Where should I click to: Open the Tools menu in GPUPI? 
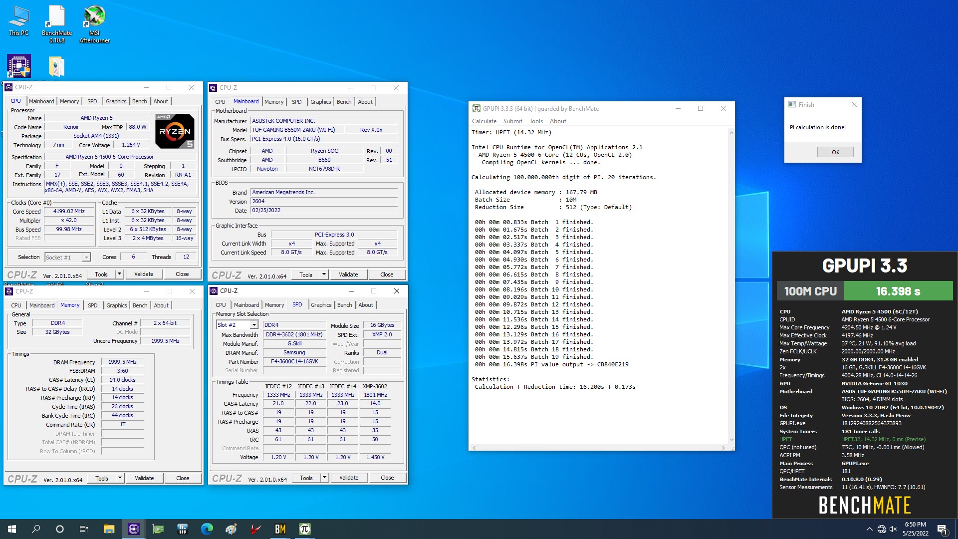[x=536, y=121]
